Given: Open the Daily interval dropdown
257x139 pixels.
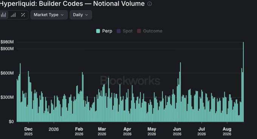Looking at the screenshot, I should pos(81,15).
